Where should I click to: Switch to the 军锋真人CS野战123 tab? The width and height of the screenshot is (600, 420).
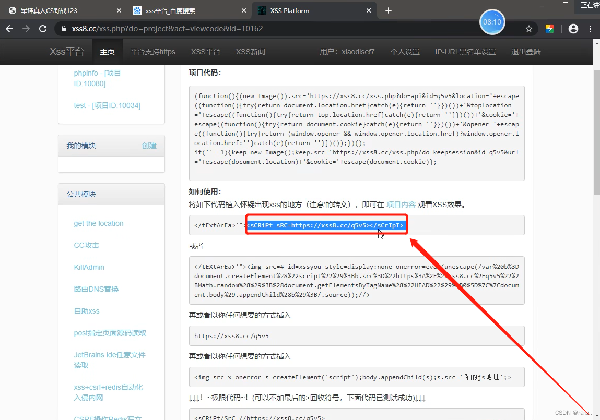(65, 11)
